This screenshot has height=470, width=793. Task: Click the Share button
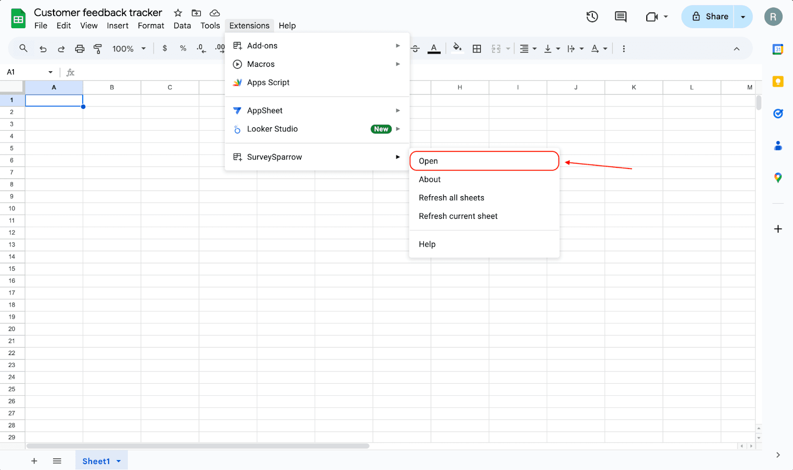[x=709, y=17]
